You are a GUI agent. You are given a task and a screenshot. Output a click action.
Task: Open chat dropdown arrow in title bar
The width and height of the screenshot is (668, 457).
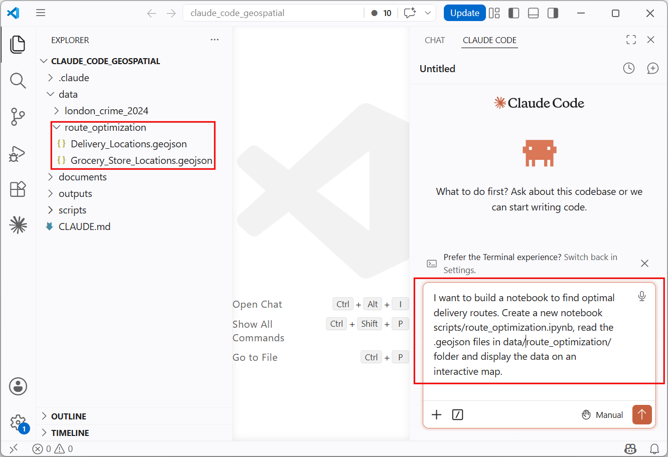[x=428, y=13]
